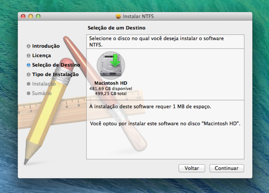Click the dimmed Instalação step
Screen dimensions: 269x193
click(x=44, y=84)
